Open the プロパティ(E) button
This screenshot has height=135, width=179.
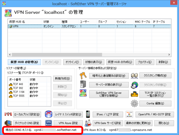click(145, 62)
